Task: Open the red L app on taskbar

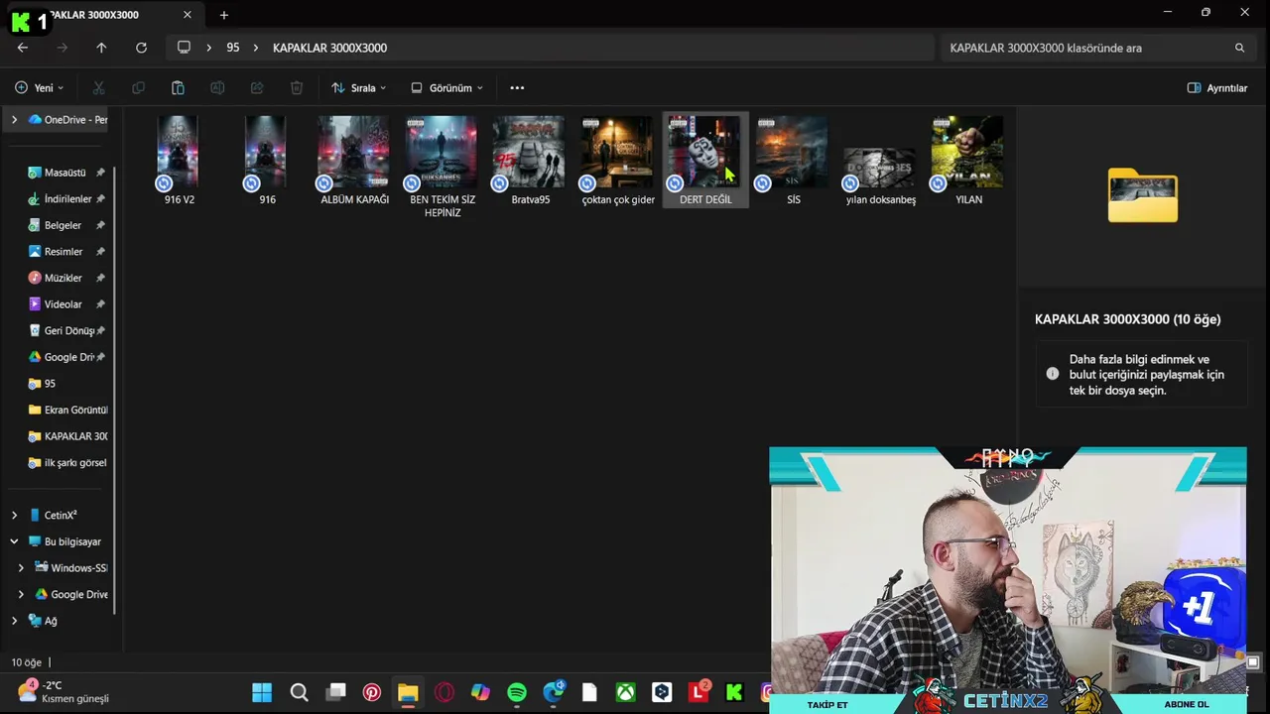Action: tap(698, 692)
